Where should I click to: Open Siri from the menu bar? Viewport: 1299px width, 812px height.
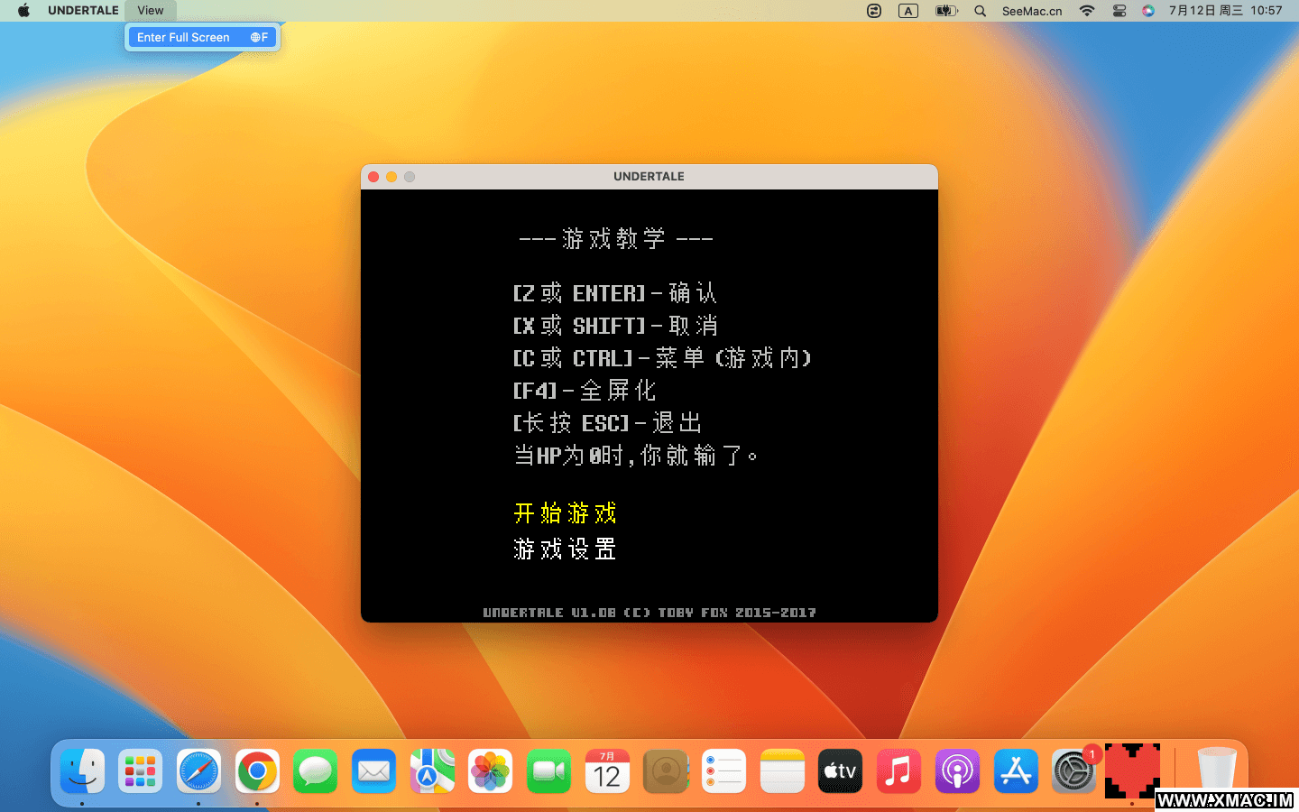tap(1147, 11)
